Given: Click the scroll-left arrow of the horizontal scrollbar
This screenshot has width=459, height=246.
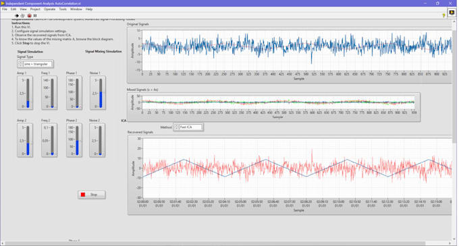Looking at the screenshot, I should (x=3, y=243).
